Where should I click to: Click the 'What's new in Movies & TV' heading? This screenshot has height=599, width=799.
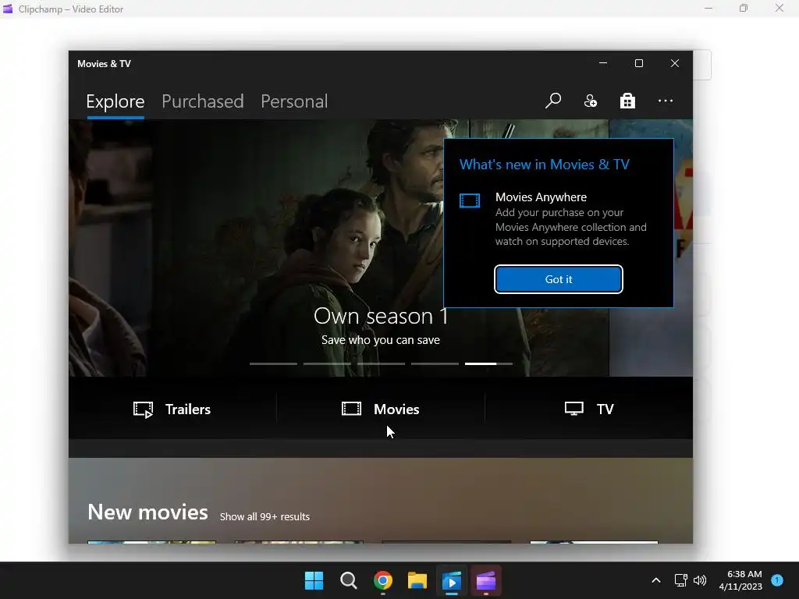tap(544, 165)
